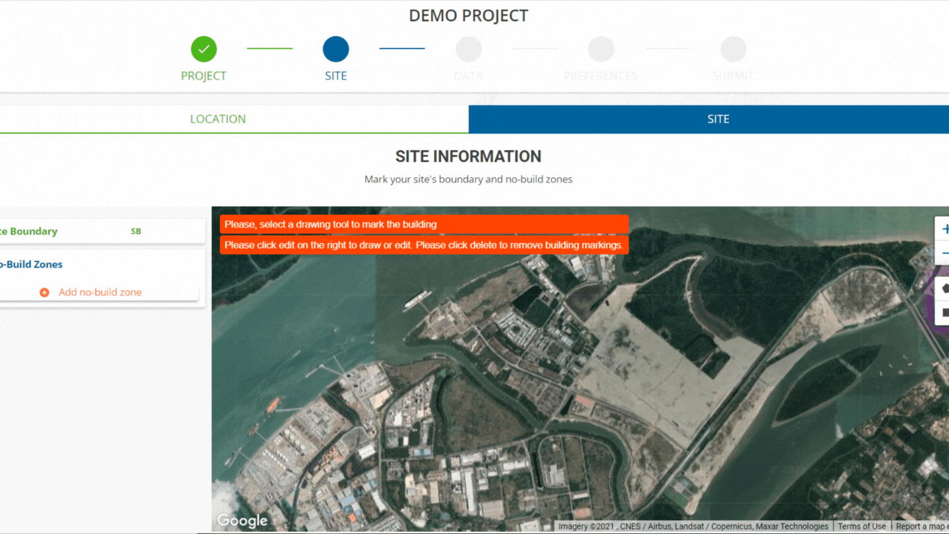Open the Terms of Use link
Screen dimensions: 949x534
861,526
